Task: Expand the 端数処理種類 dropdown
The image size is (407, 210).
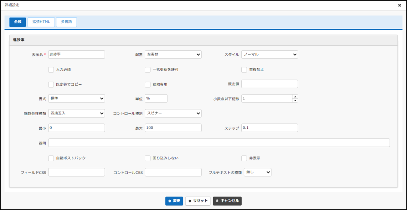Action: point(76,113)
